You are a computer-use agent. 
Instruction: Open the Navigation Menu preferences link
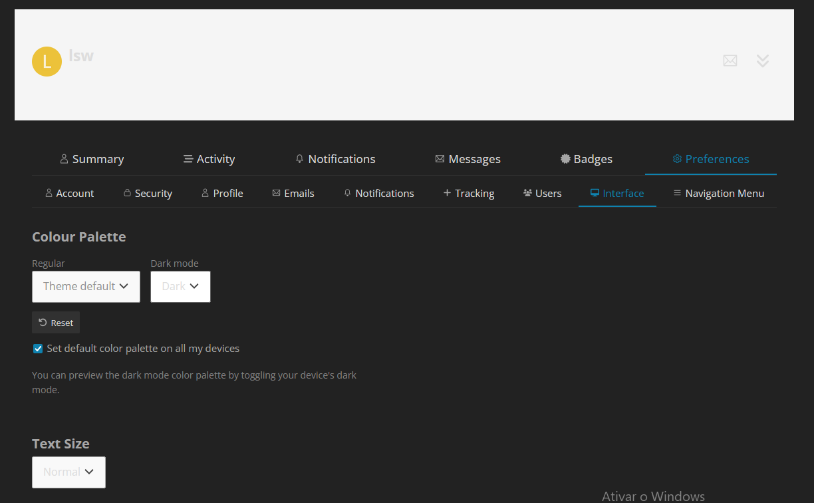pyautogui.click(x=718, y=193)
